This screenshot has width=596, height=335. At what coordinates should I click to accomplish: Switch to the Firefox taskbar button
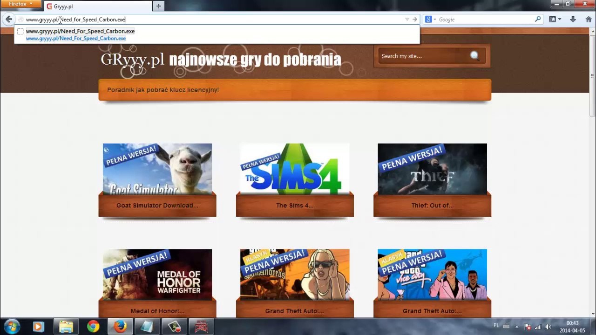click(x=120, y=327)
